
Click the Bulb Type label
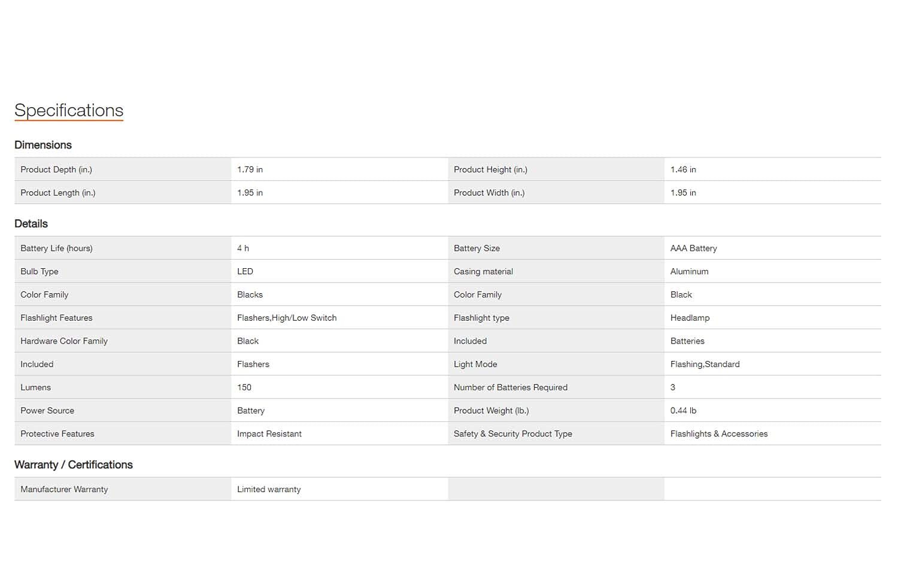pos(40,272)
